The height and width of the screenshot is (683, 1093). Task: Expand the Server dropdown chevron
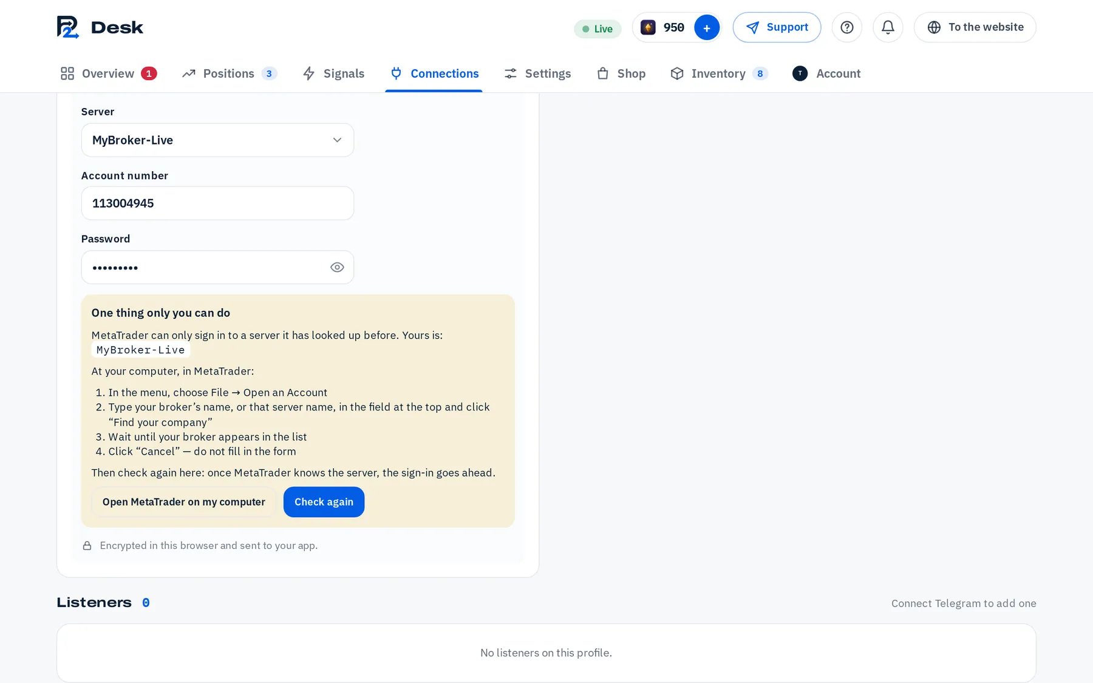[337, 140]
